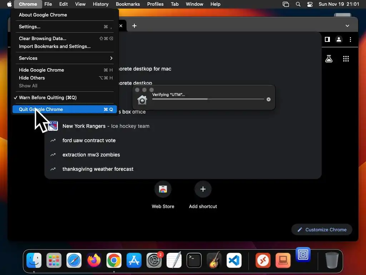Open Settings… from Chrome menu

[65, 26]
